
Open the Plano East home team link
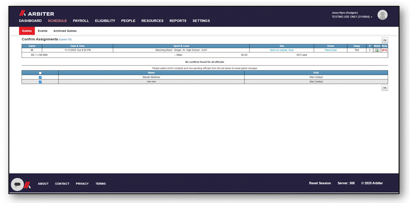tap(331, 50)
